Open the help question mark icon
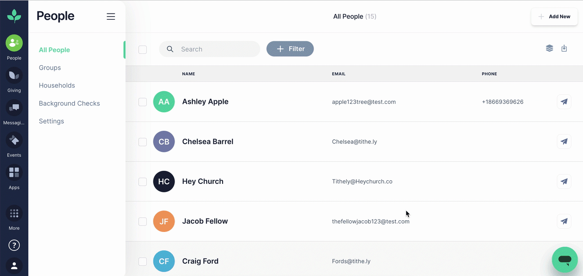Image resolution: width=583 pixels, height=276 pixels. (x=14, y=245)
